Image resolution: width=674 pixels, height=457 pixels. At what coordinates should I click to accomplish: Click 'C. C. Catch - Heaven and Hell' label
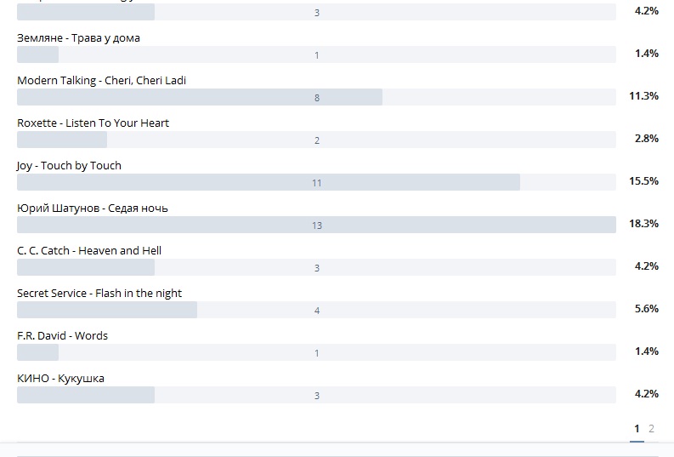click(x=89, y=251)
